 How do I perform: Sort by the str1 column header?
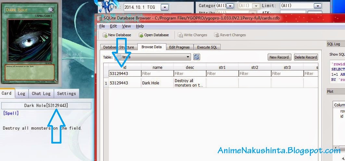pyautogui.click(x=222, y=67)
